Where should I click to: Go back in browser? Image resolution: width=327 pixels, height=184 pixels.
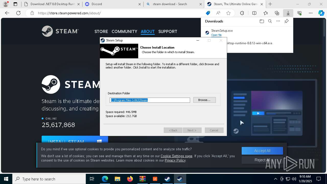tap(7, 13)
